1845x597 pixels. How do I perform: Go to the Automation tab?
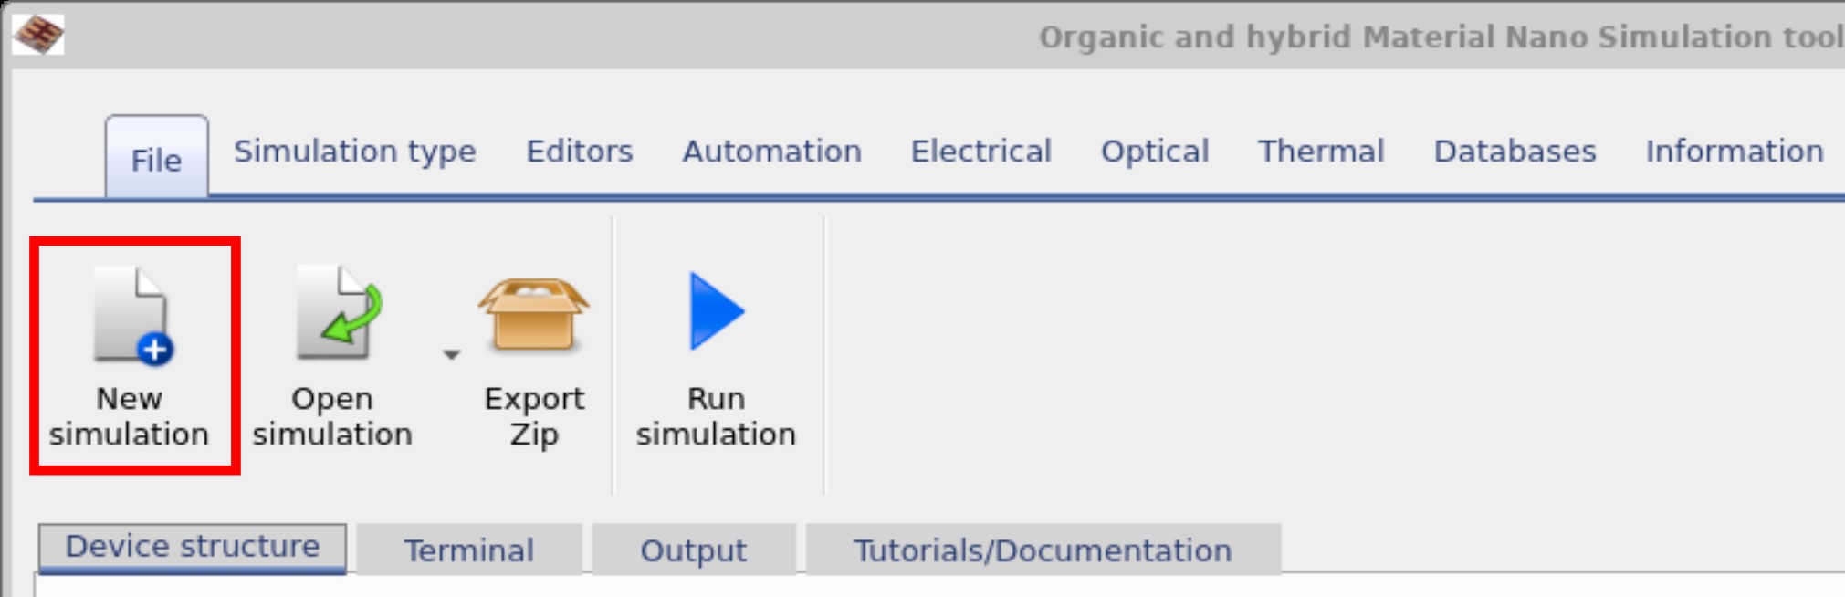click(771, 151)
